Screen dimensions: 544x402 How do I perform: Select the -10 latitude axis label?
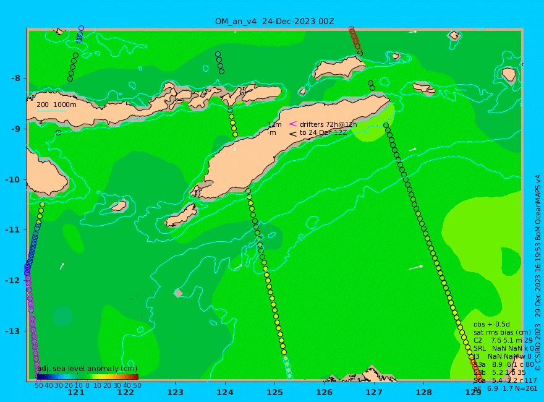click(13, 179)
